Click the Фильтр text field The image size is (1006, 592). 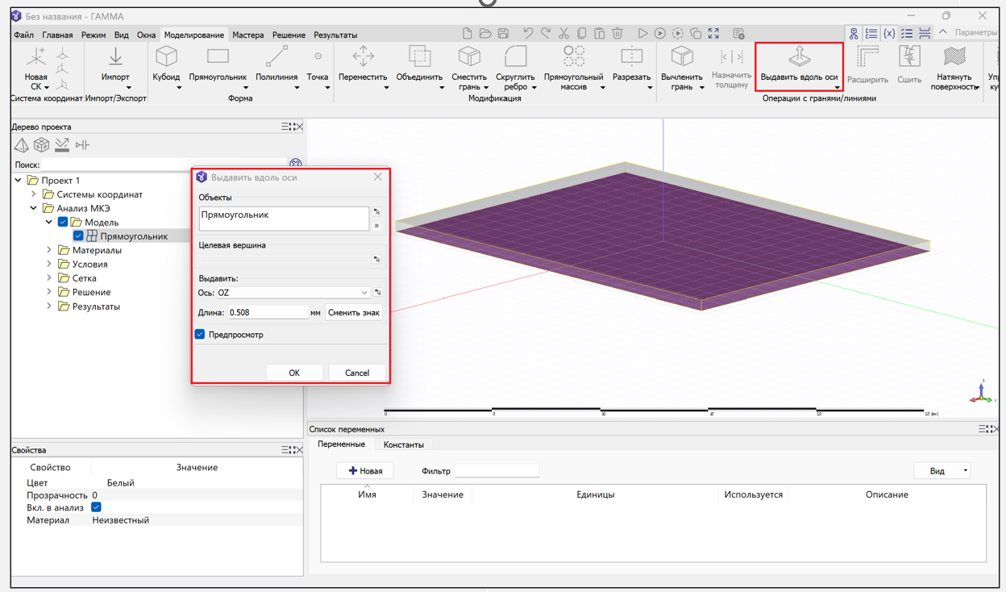497,471
